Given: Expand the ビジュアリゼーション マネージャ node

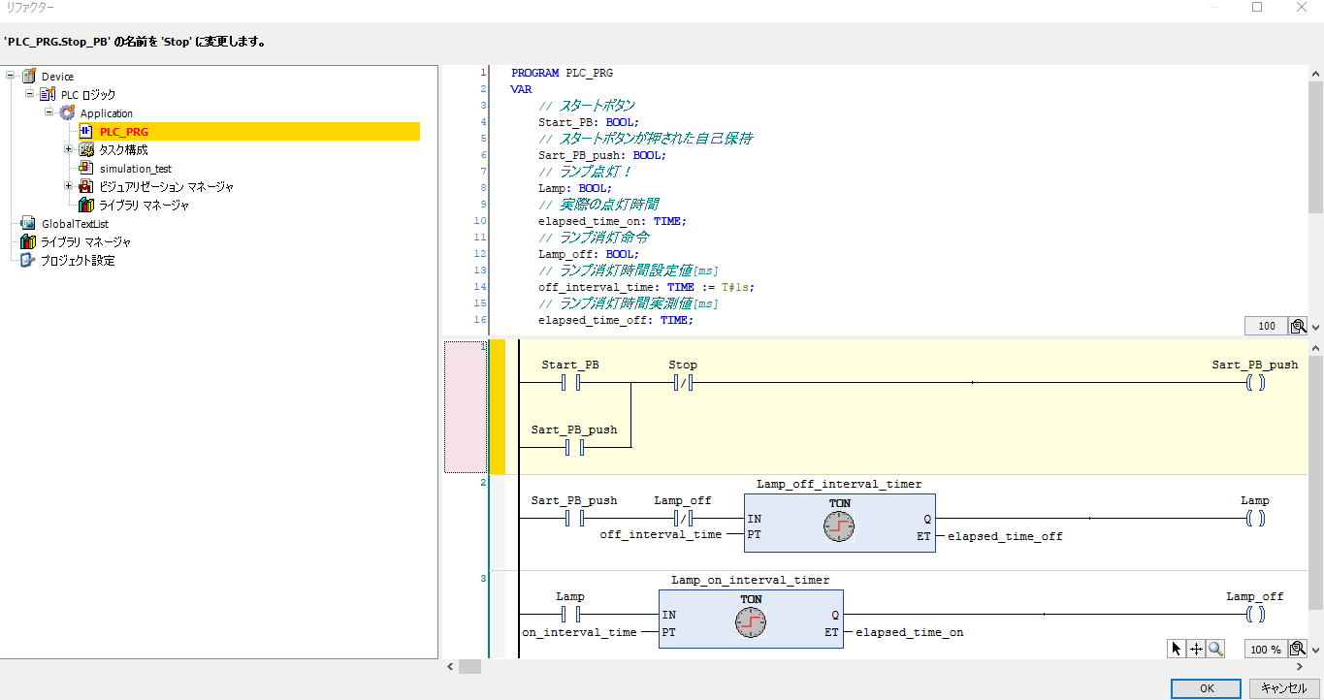Looking at the screenshot, I should pyautogui.click(x=69, y=186).
